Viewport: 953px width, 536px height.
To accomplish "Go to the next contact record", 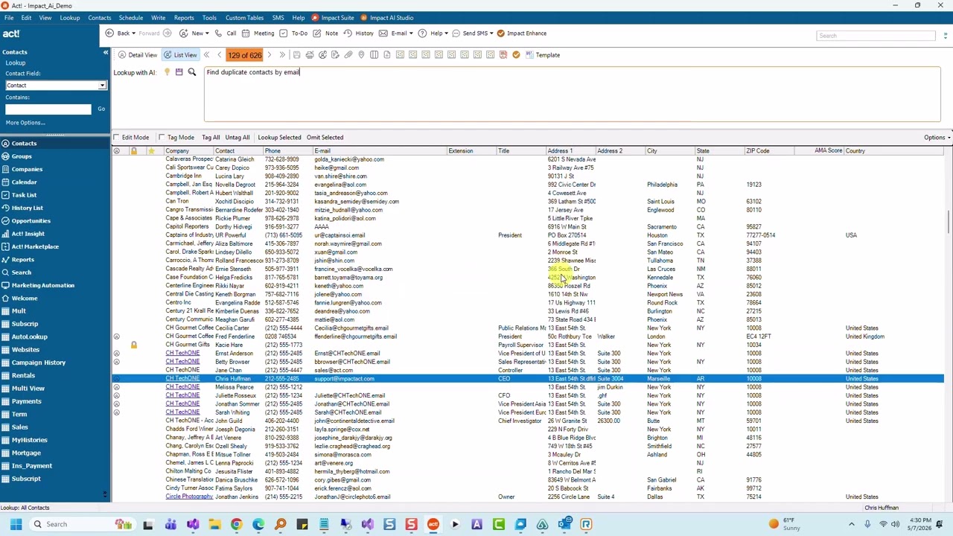I will pos(270,55).
